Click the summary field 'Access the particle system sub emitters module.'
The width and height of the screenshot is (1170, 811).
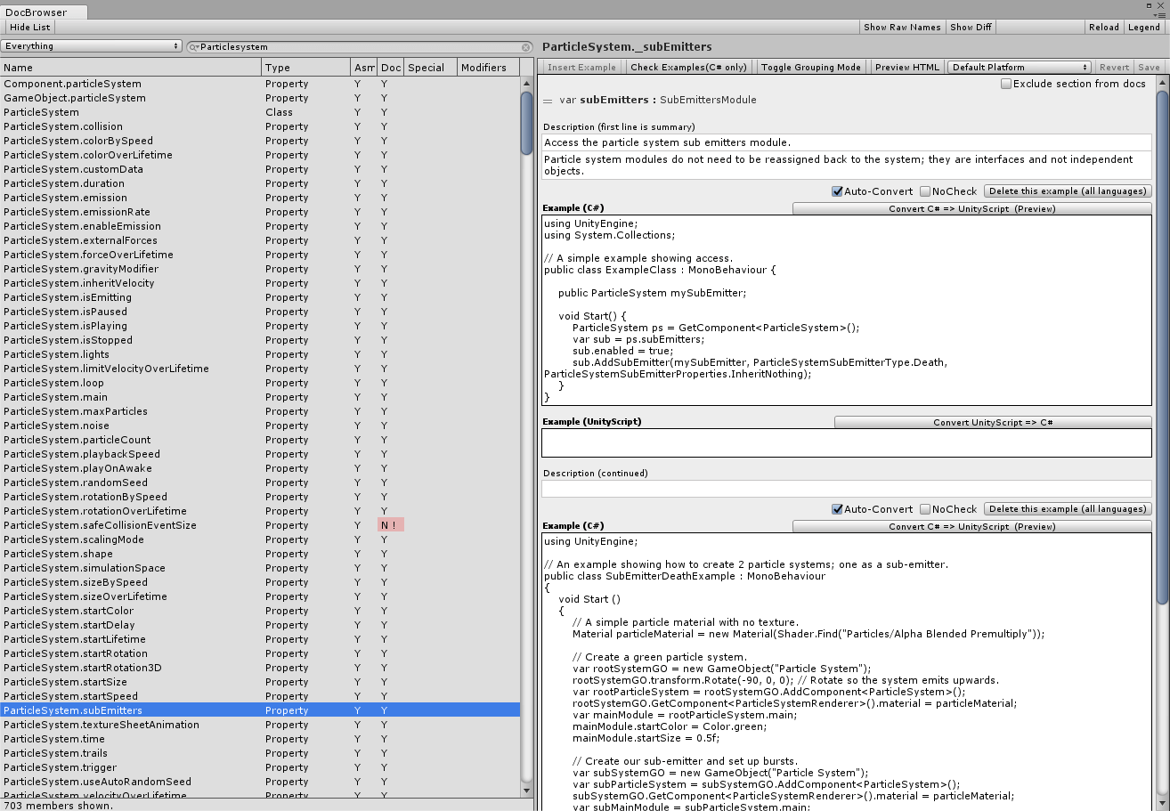pos(846,142)
